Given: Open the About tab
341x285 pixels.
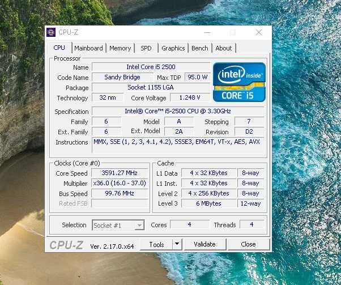Looking at the screenshot, I should 224,48.
